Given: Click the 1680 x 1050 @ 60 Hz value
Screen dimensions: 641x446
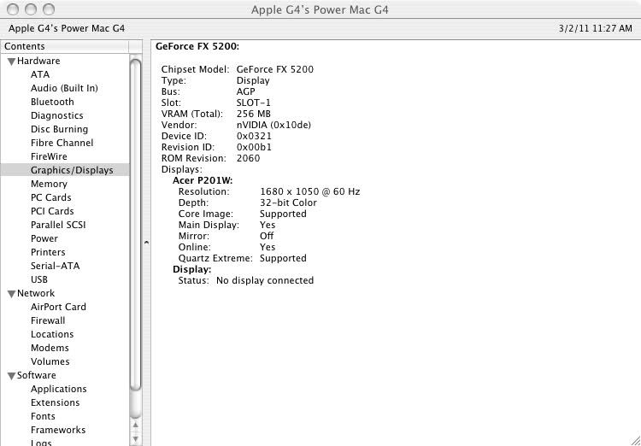Looking at the screenshot, I should [x=310, y=191].
